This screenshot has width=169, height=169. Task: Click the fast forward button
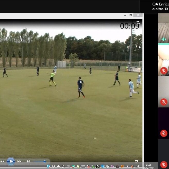click(19, 161)
